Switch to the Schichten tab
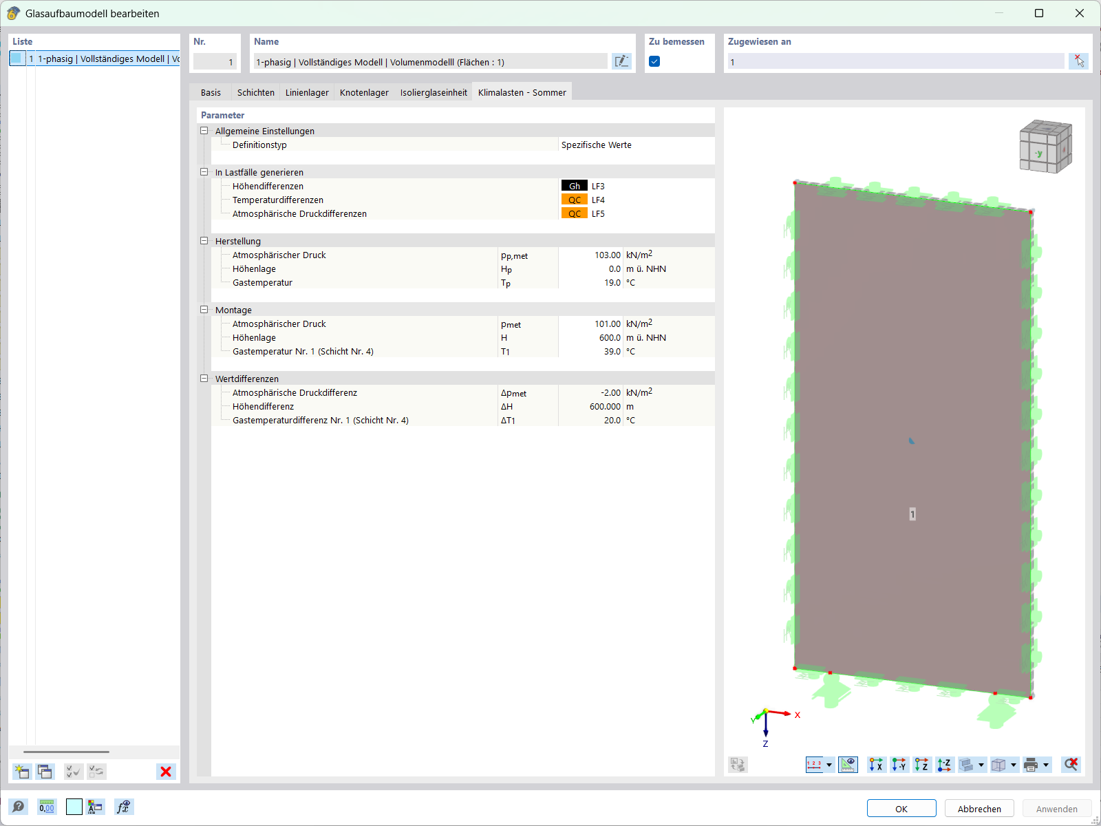 coord(256,92)
